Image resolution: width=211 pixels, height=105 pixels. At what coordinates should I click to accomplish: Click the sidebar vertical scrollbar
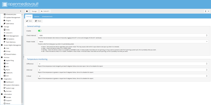point(22,69)
